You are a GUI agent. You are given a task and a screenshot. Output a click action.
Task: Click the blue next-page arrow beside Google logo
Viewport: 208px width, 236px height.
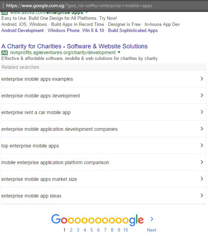pos(152,219)
